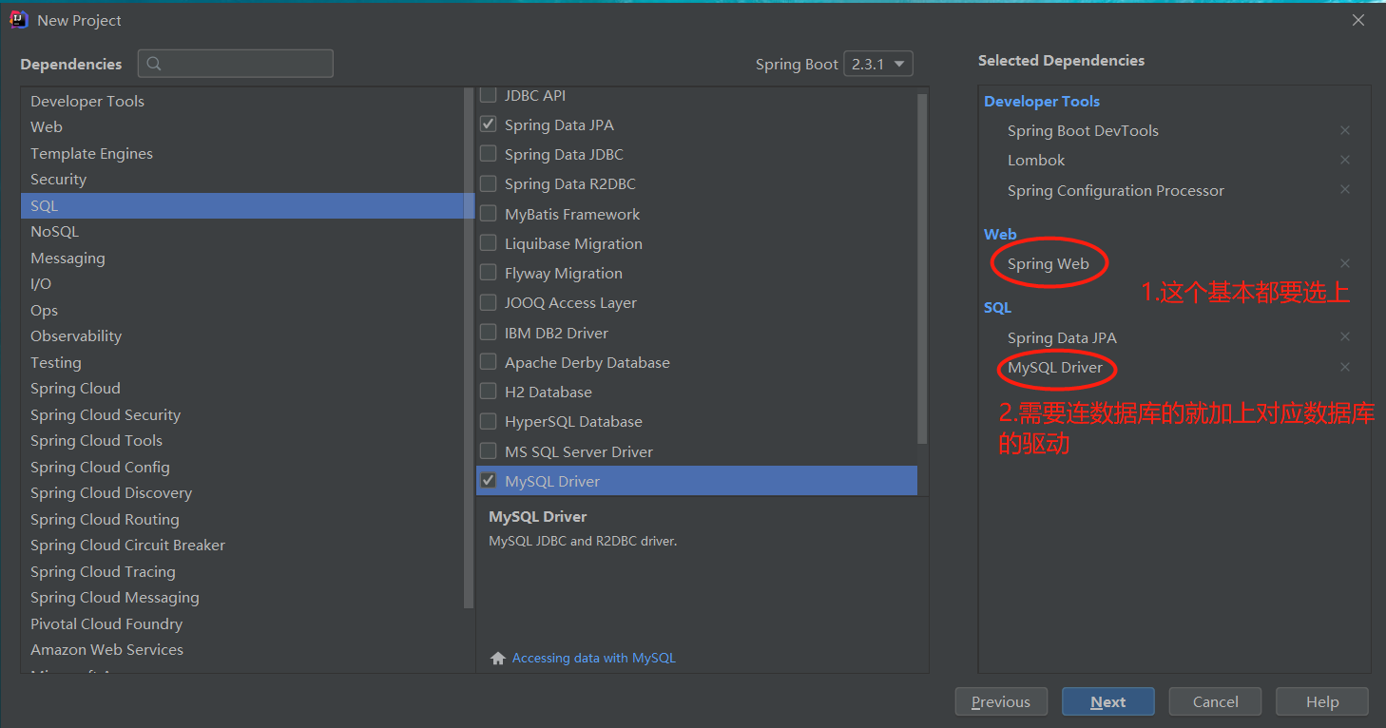1386x728 pixels.
Task: Click Developer Tools header in selected dependencies
Action: [x=1042, y=101]
